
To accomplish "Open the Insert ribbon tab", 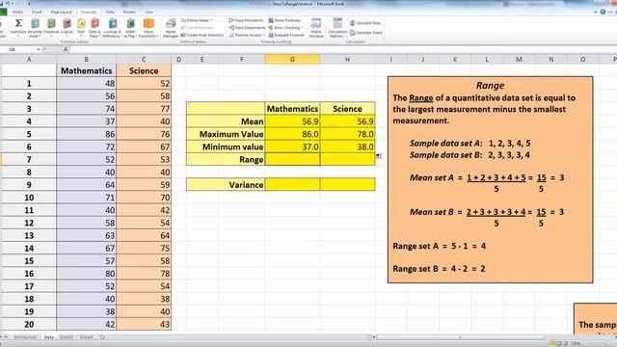I will click(x=37, y=13).
